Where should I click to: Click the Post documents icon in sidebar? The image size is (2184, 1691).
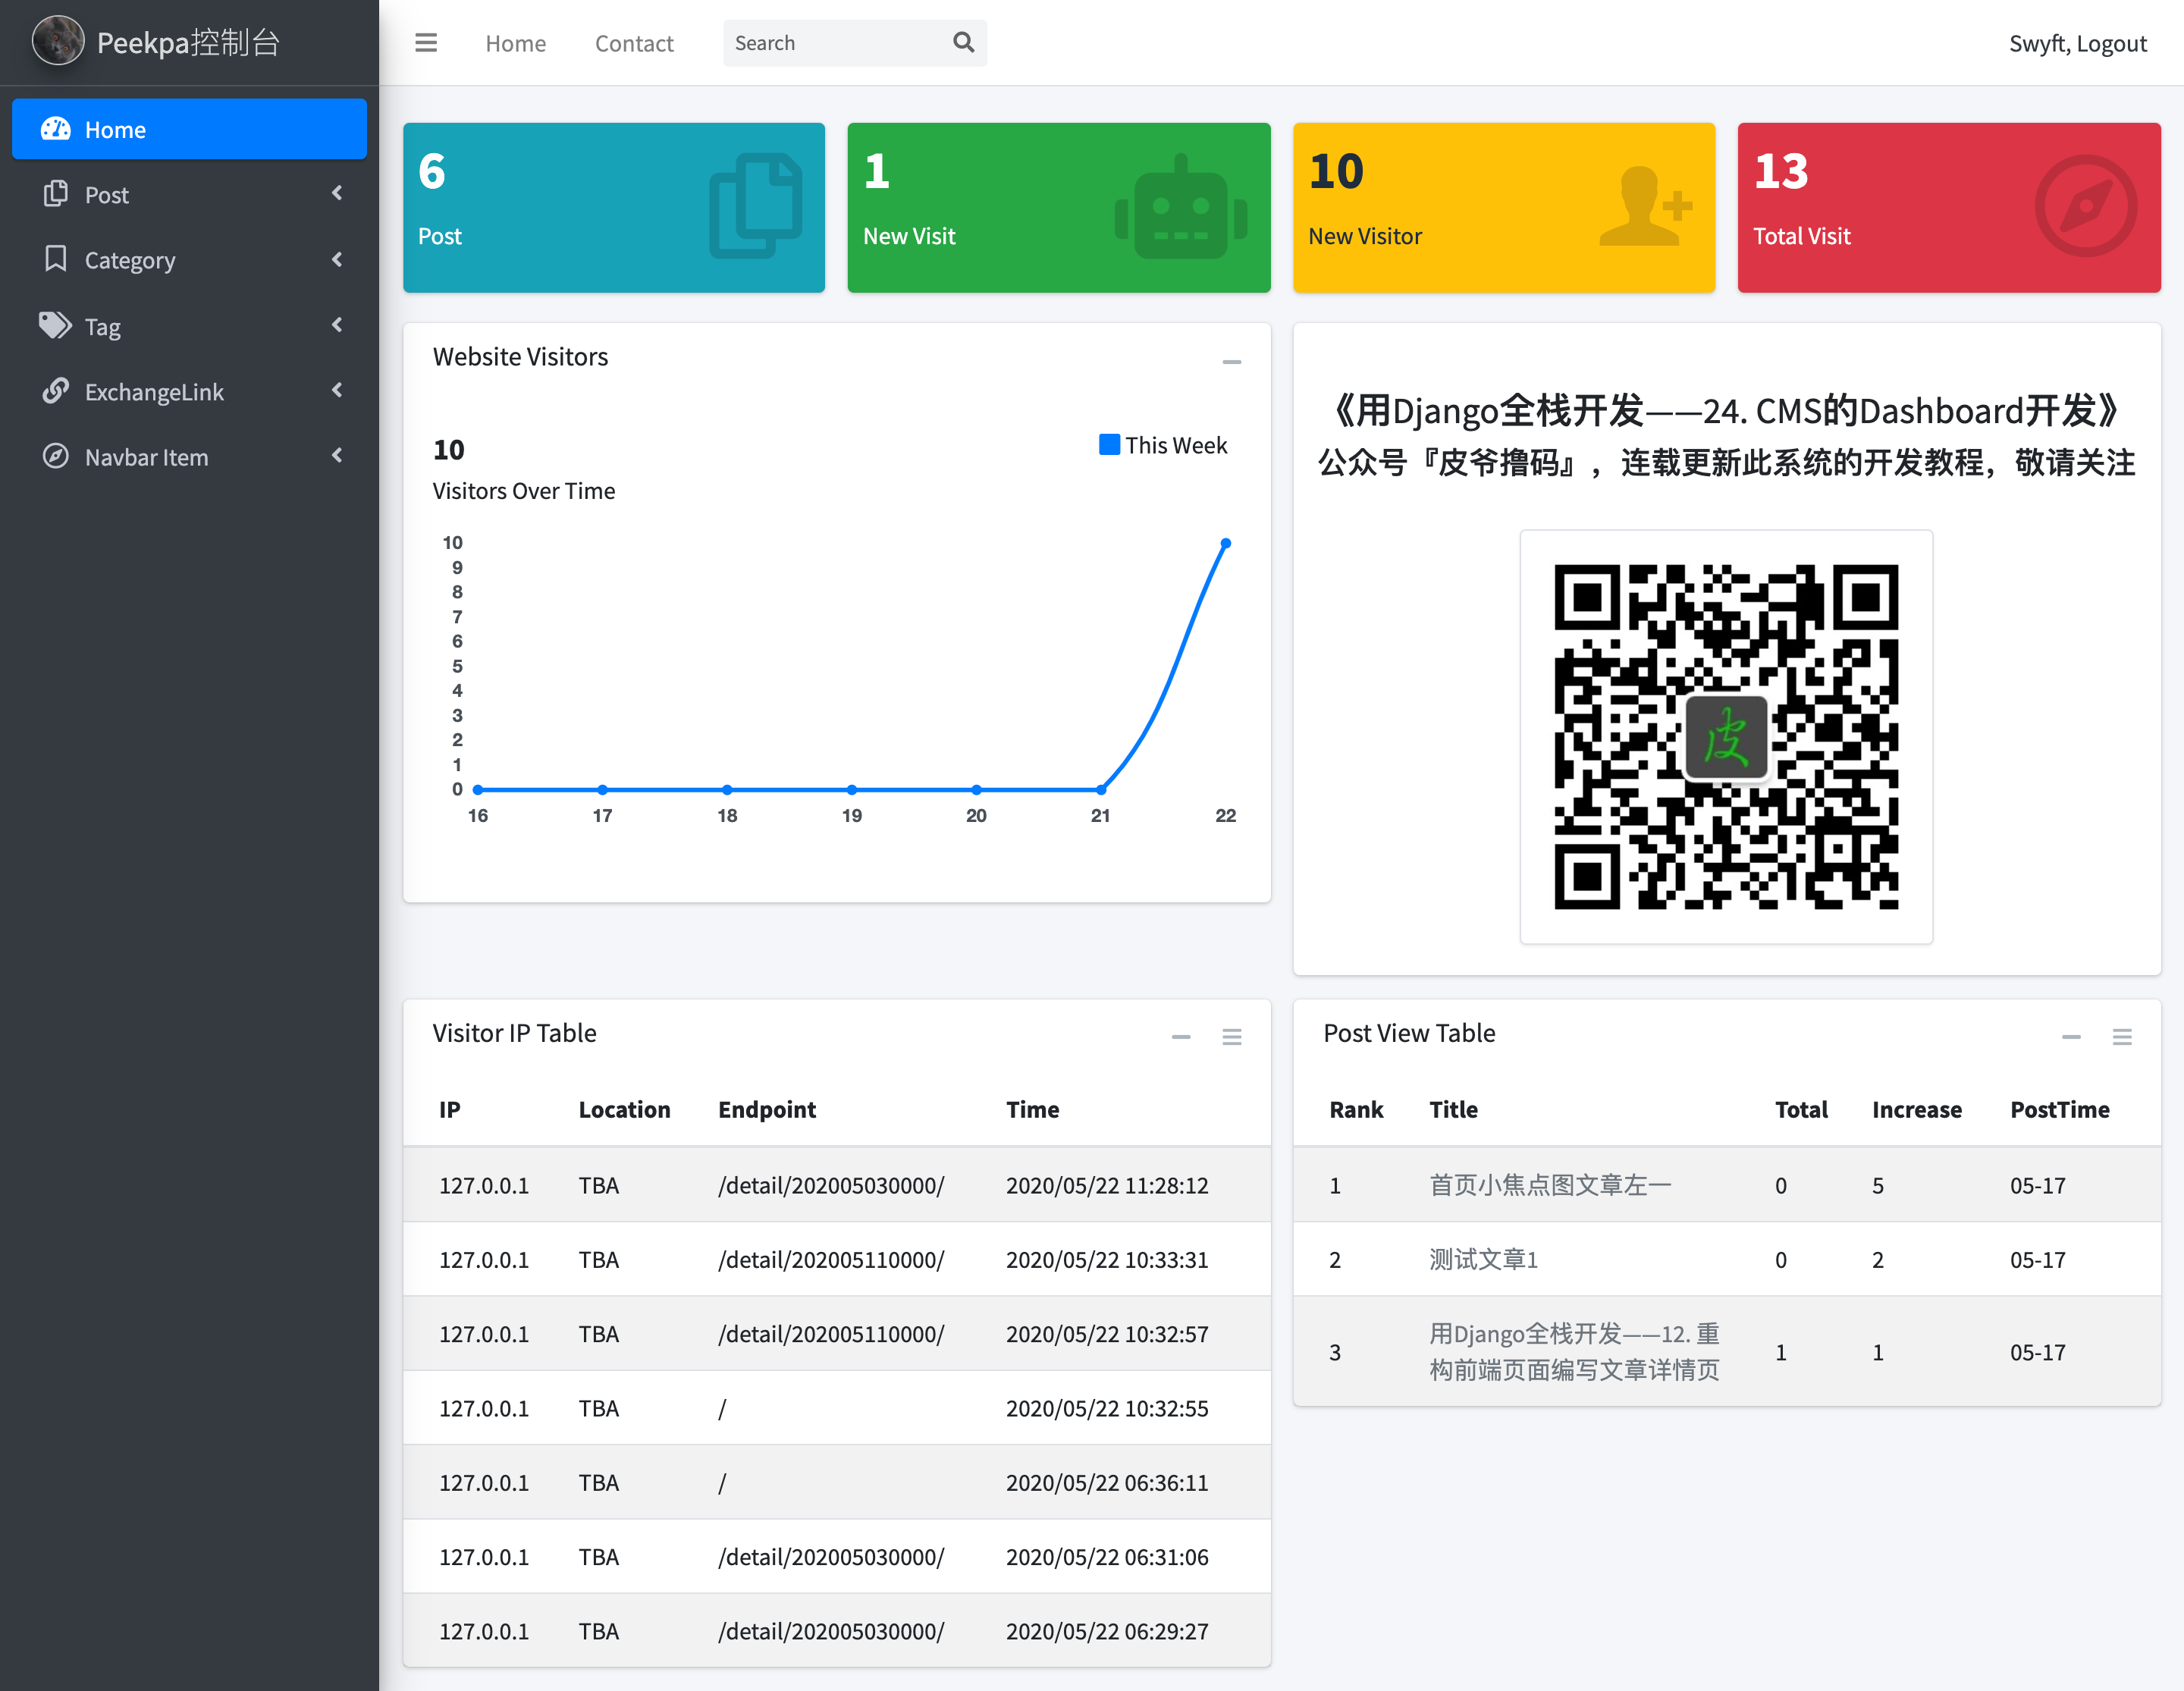point(56,194)
